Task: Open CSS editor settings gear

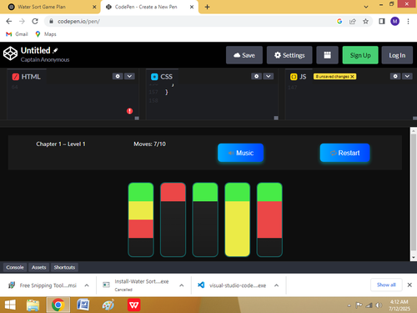Action: pyautogui.click(x=256, y=76)
